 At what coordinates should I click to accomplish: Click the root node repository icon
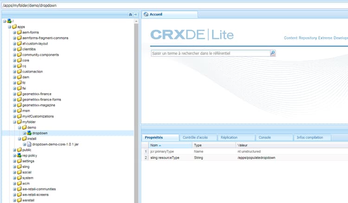click(9, 21)
